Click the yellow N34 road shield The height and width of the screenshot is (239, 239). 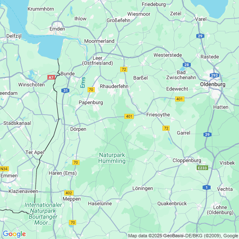[x=4, y=169]
